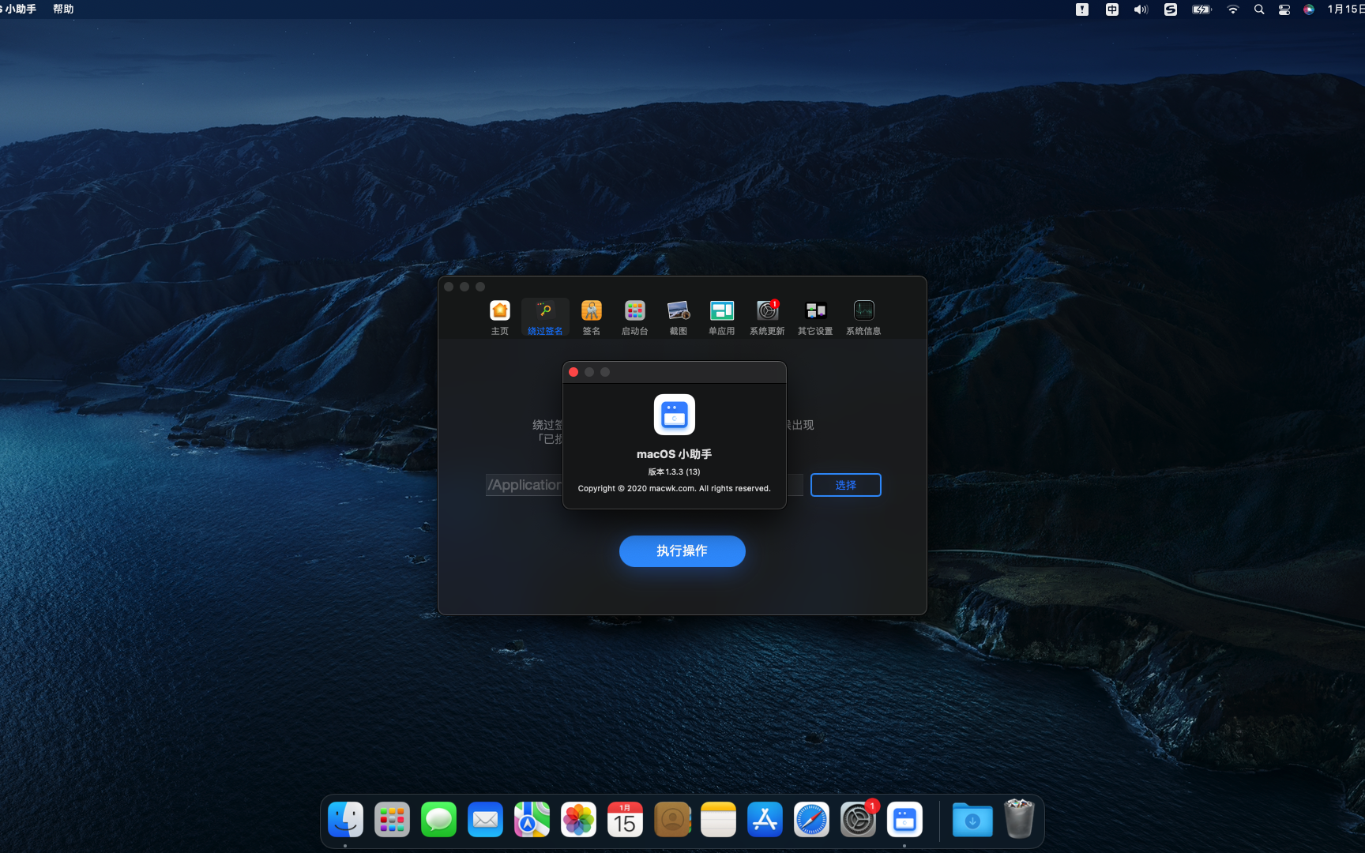Click the 选择 button
This screenshot has height=853, width=1365.
pos(846,485)
